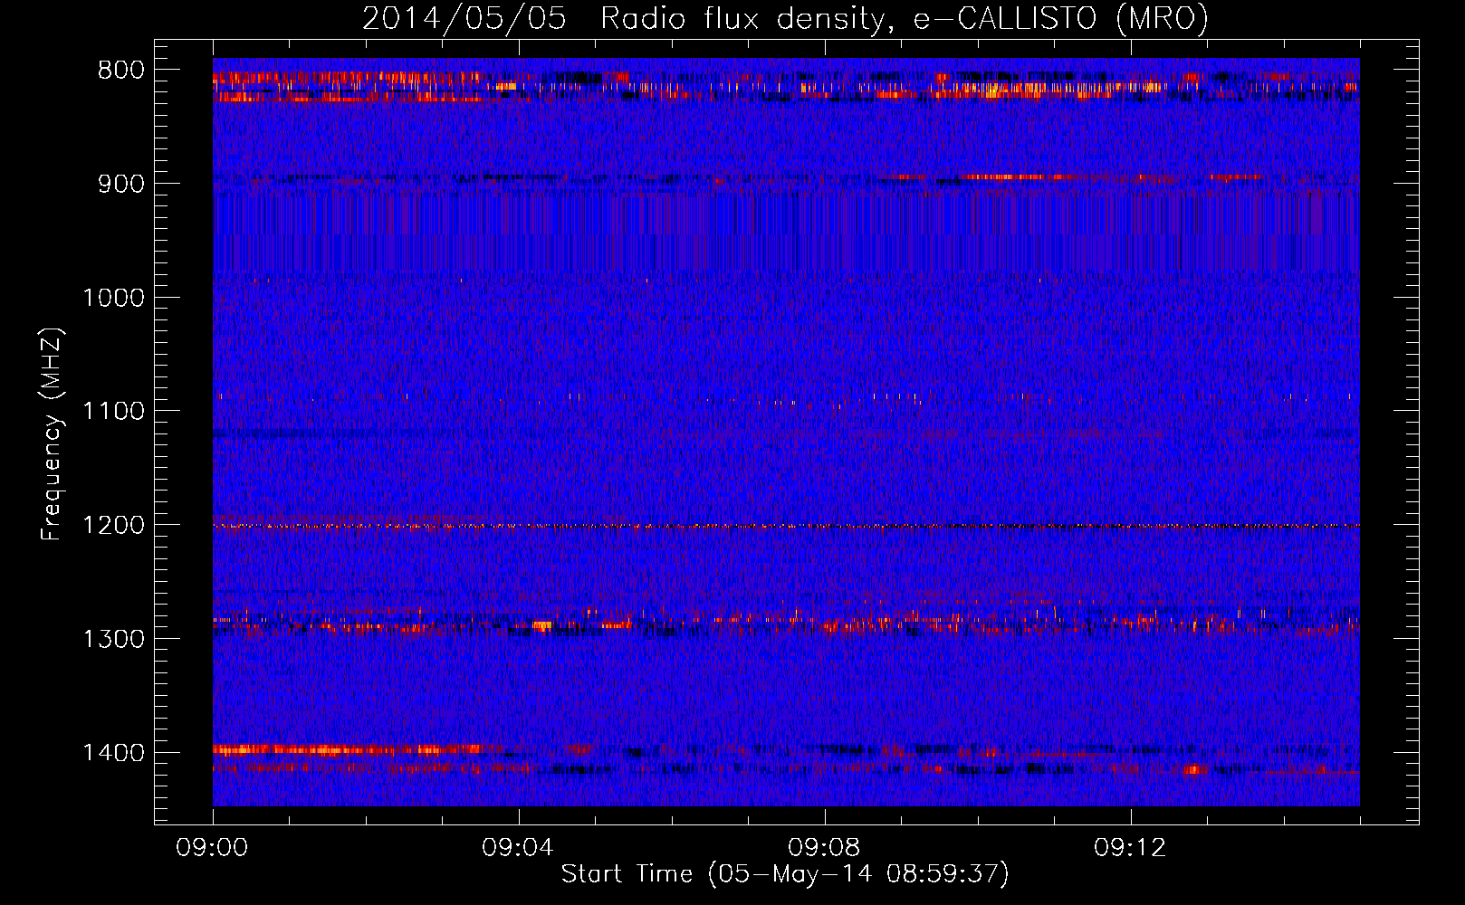The width and height of the screenshot is (1465, 905).
Task: Click the 09:04 time tick label
Action: pos(518,848)
